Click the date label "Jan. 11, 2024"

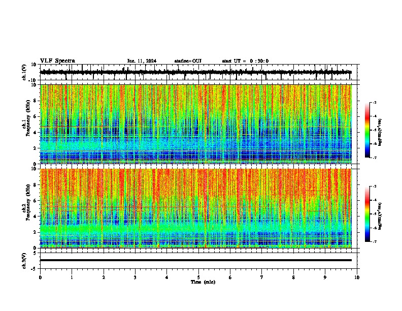tap(142, 61)
